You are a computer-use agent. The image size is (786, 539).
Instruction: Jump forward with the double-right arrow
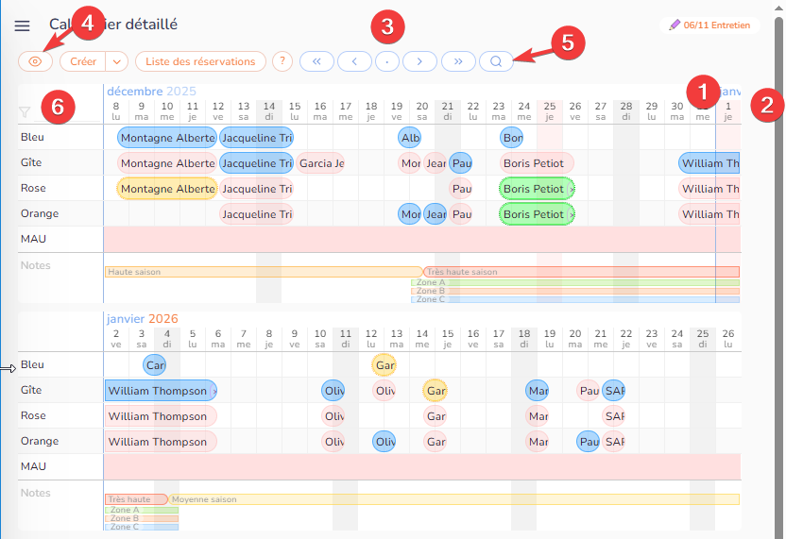[x=458, y=61]
